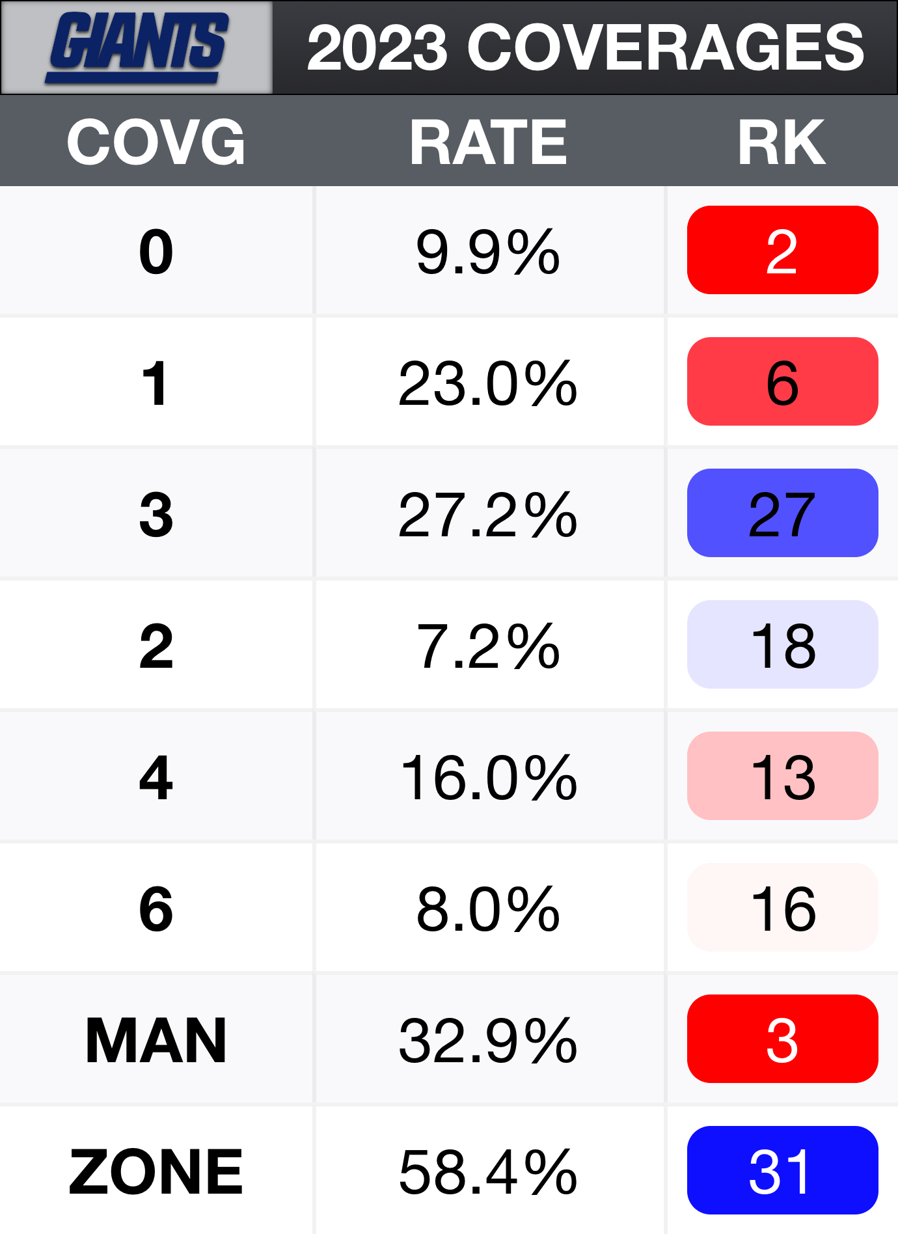Select the 9.9% rate value

point(488,252)
